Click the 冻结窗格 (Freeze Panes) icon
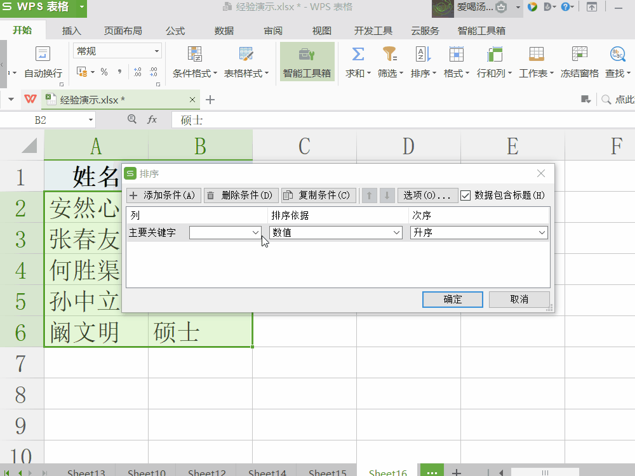The image size is (635, 476). tap(579, 61)
